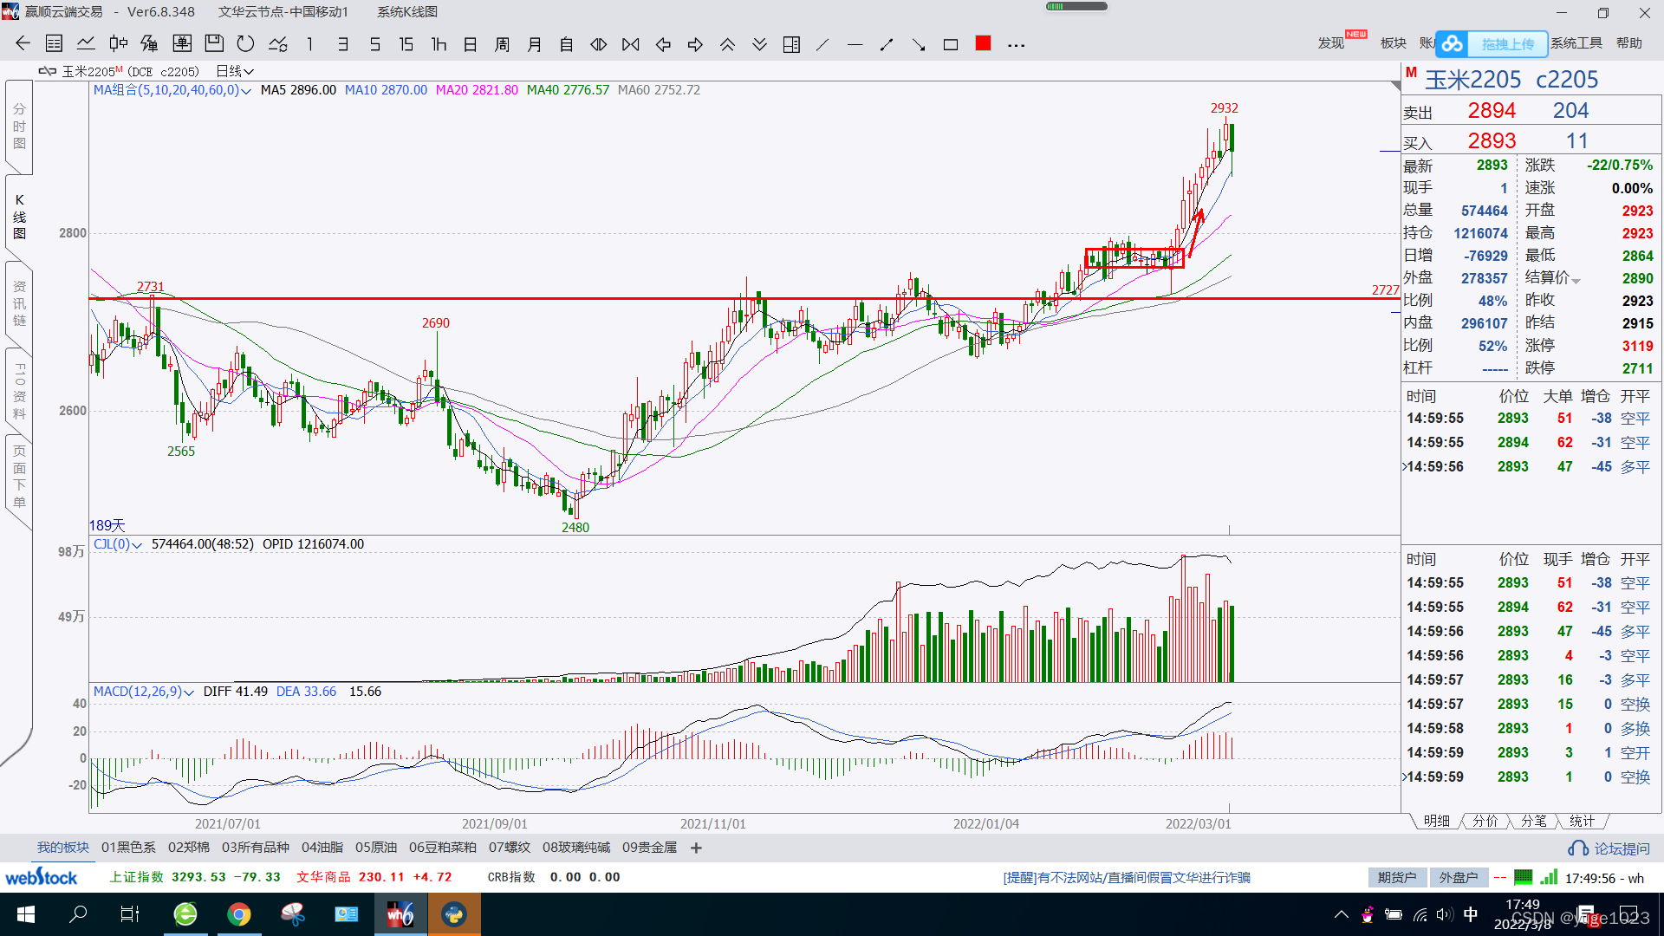Image resolution: width=1664 pixels, height=936 pixels.
Task: Select the 分价 tab
Action: click(1485, 821)
